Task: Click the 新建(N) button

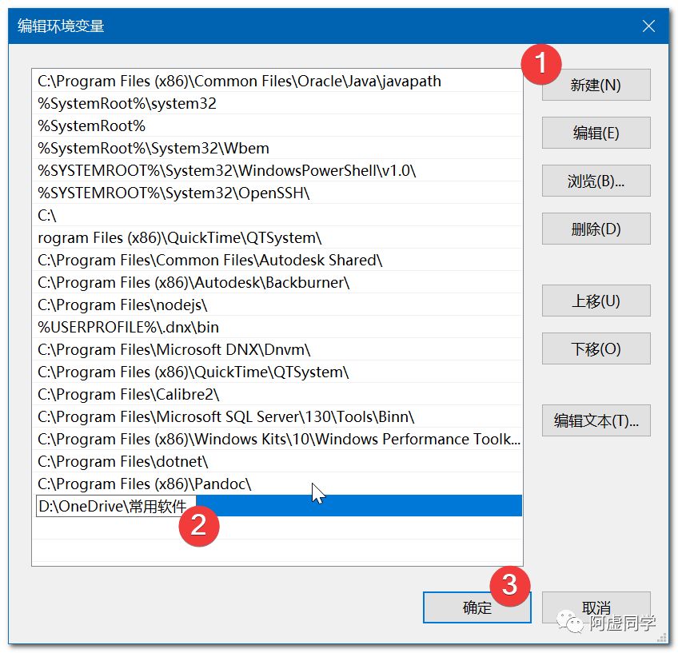Action: pos(596,85)
